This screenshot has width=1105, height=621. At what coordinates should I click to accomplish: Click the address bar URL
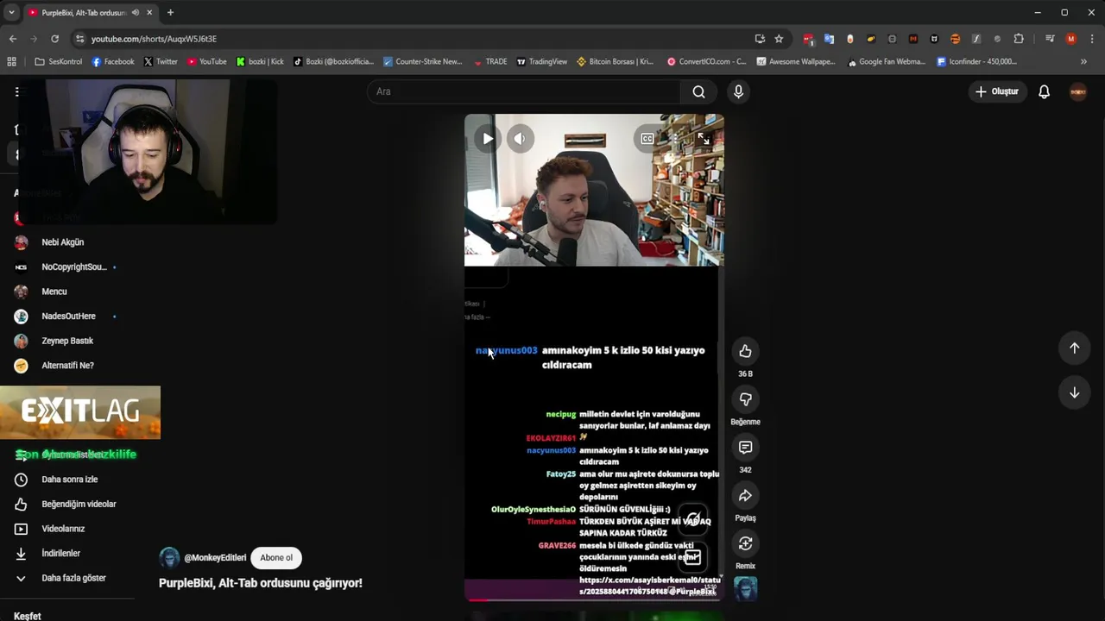(154, 39)
